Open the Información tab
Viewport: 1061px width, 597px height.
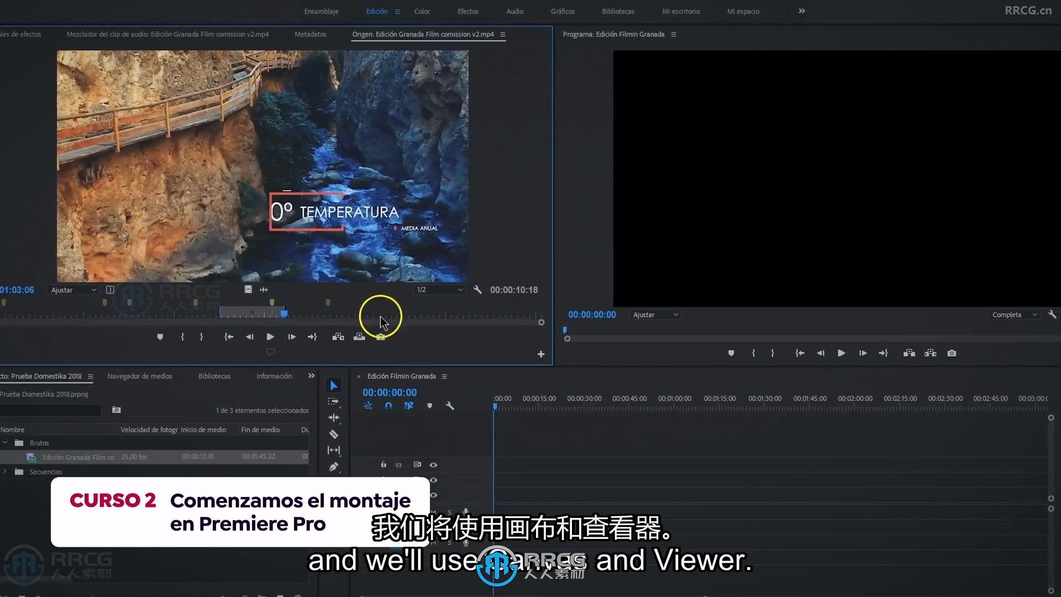[x=274, y=376]
